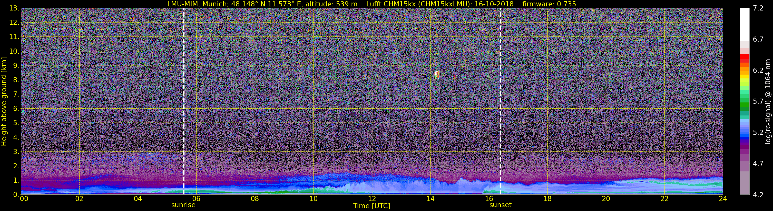The width and height of the screenshot is (773, 211).
Task: Click the height axis tick label '2.'
Action: click(16, 166)
